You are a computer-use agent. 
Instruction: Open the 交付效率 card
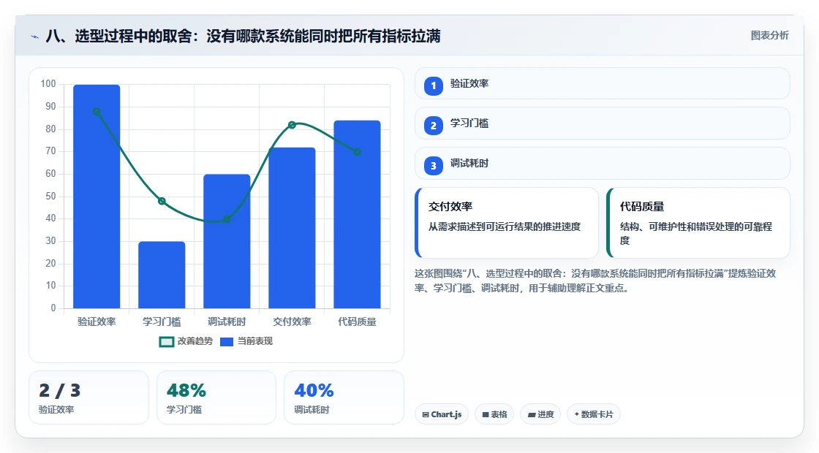[x=507, y=223]
